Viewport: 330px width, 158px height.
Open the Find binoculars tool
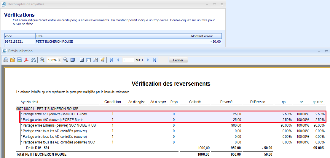[x=33, y=60]
